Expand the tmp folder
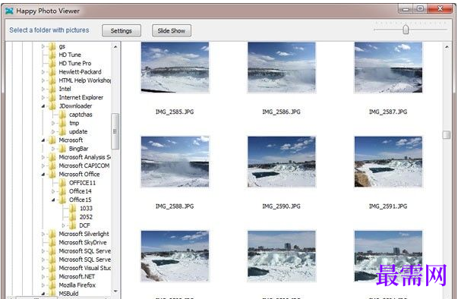This screenshot has height=299, width=461. [53, 123]
